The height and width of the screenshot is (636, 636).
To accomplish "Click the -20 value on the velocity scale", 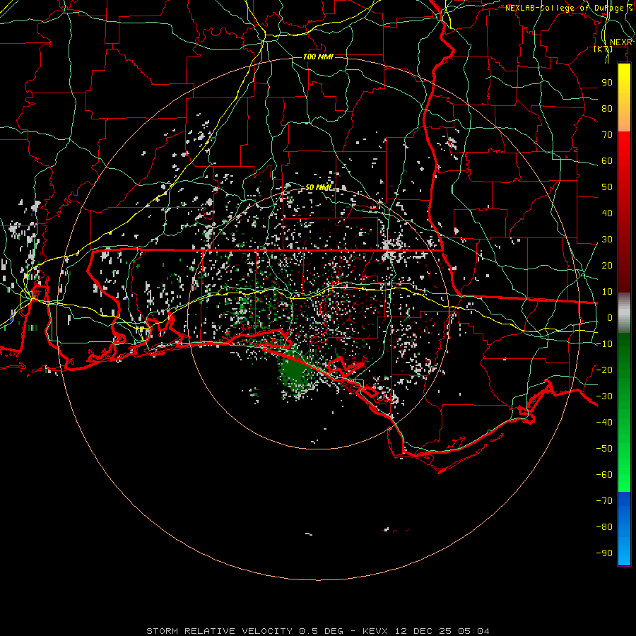I will click(x=604, y=370).
